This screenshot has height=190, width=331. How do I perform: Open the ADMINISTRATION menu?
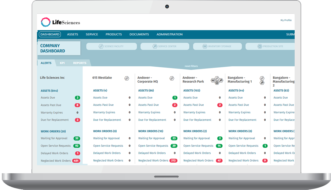point(169,34)
